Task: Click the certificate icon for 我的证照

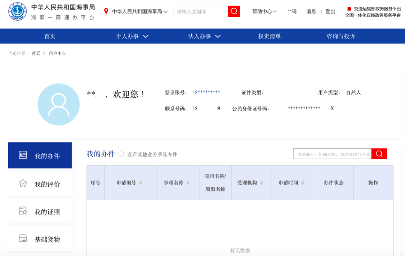Action: [x=23, y=211]
